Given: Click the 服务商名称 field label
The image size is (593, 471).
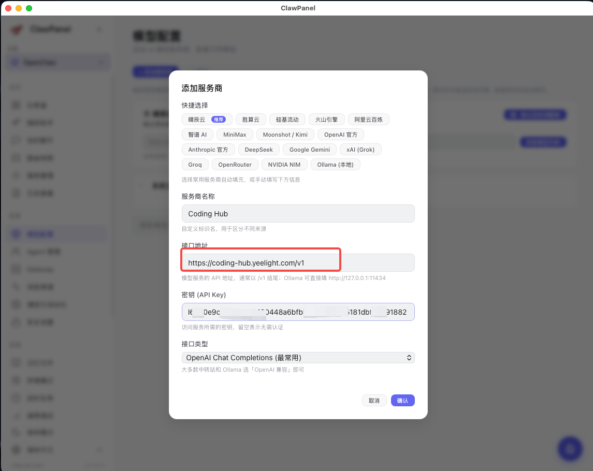Looking at the screenshot, I should (198, 197).
